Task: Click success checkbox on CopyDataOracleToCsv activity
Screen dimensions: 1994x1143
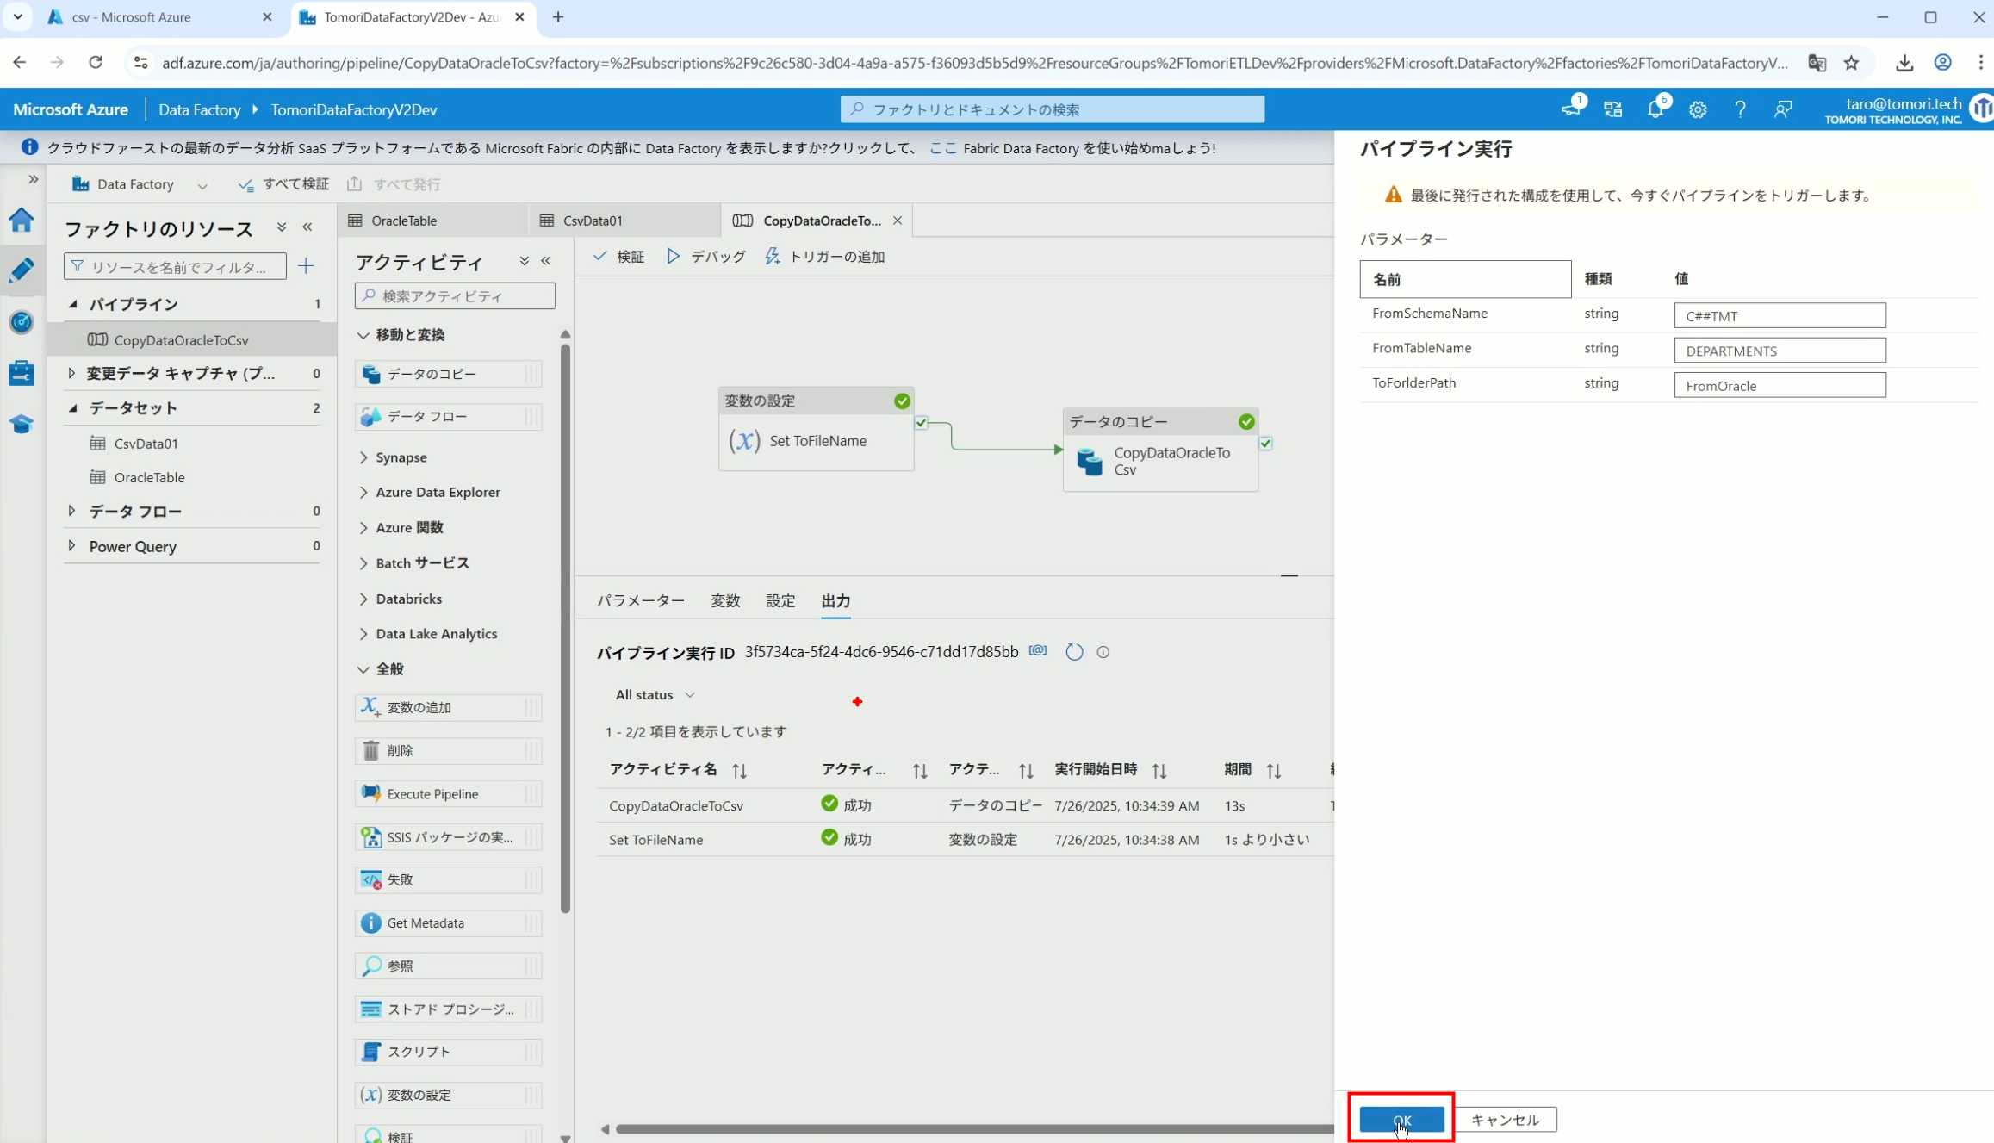Action: tap(1265, 443)
